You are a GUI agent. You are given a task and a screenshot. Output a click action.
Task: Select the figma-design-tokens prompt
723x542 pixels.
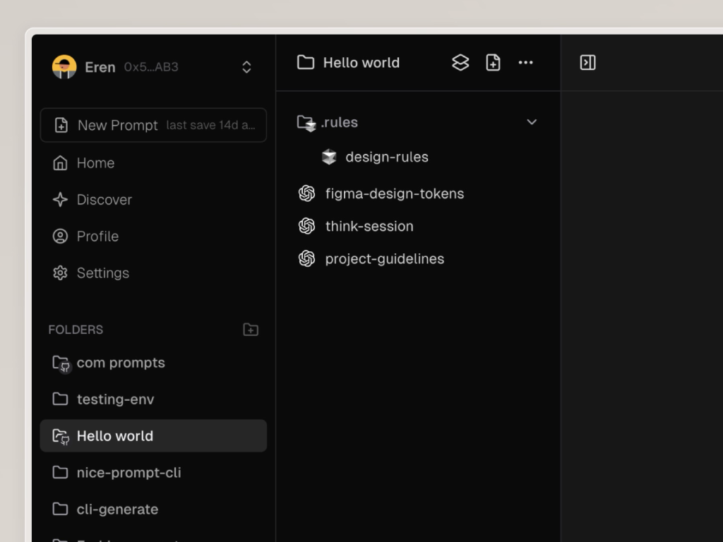394,193
